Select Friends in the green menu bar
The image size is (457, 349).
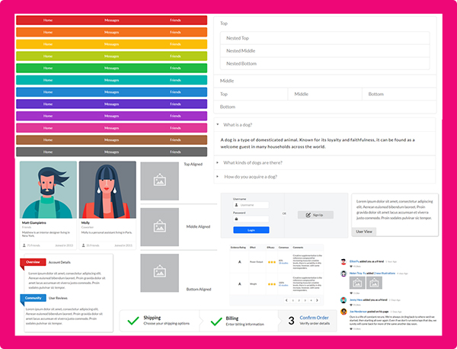click(175, 68)
